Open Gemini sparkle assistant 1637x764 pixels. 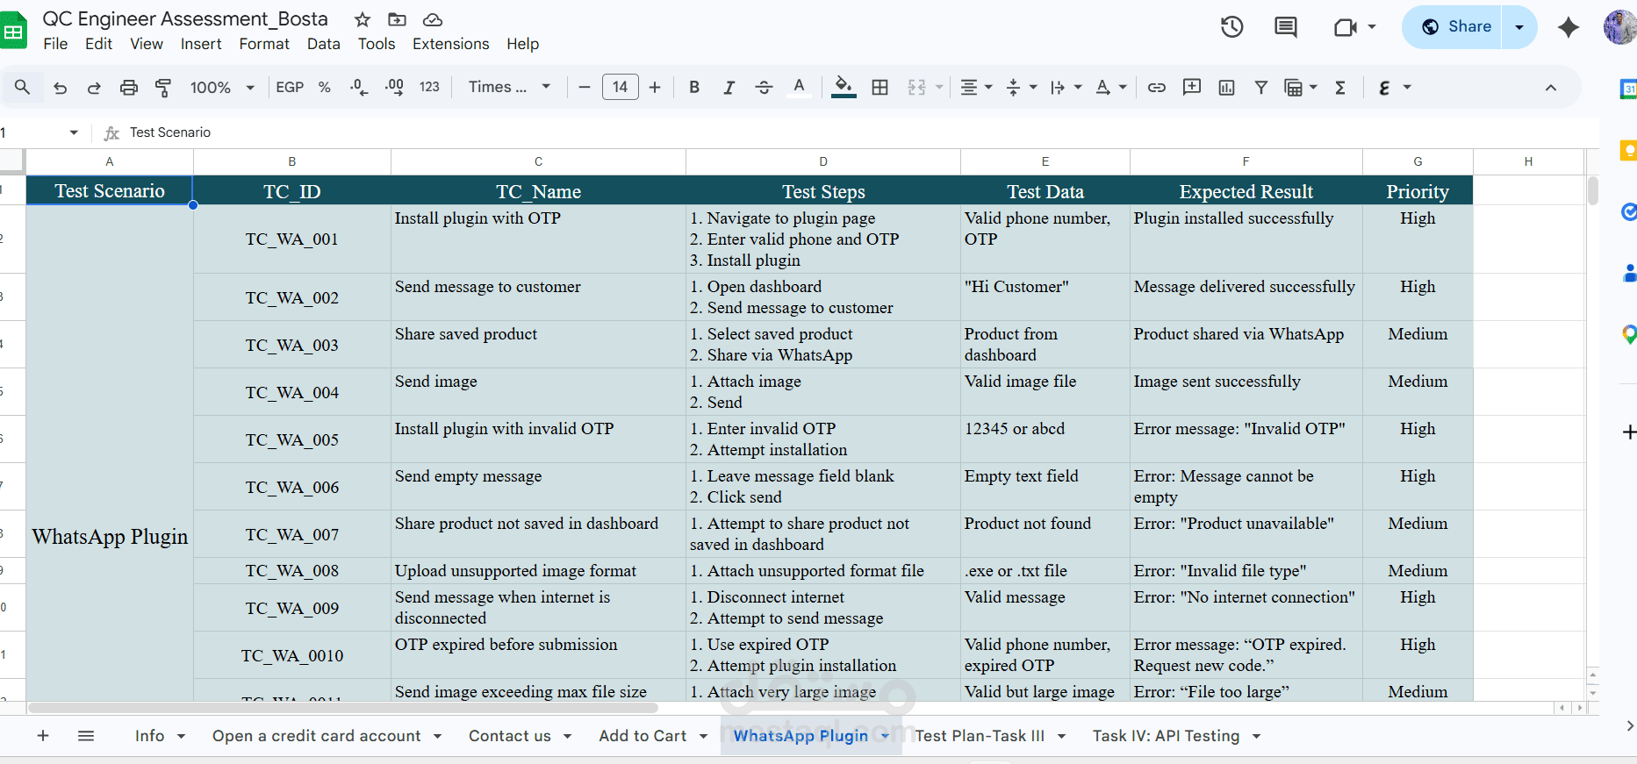[x=1569, y=27]
